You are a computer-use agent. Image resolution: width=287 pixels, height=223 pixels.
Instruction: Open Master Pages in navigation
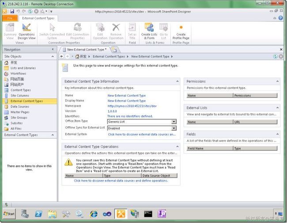(x=20, y=112)
